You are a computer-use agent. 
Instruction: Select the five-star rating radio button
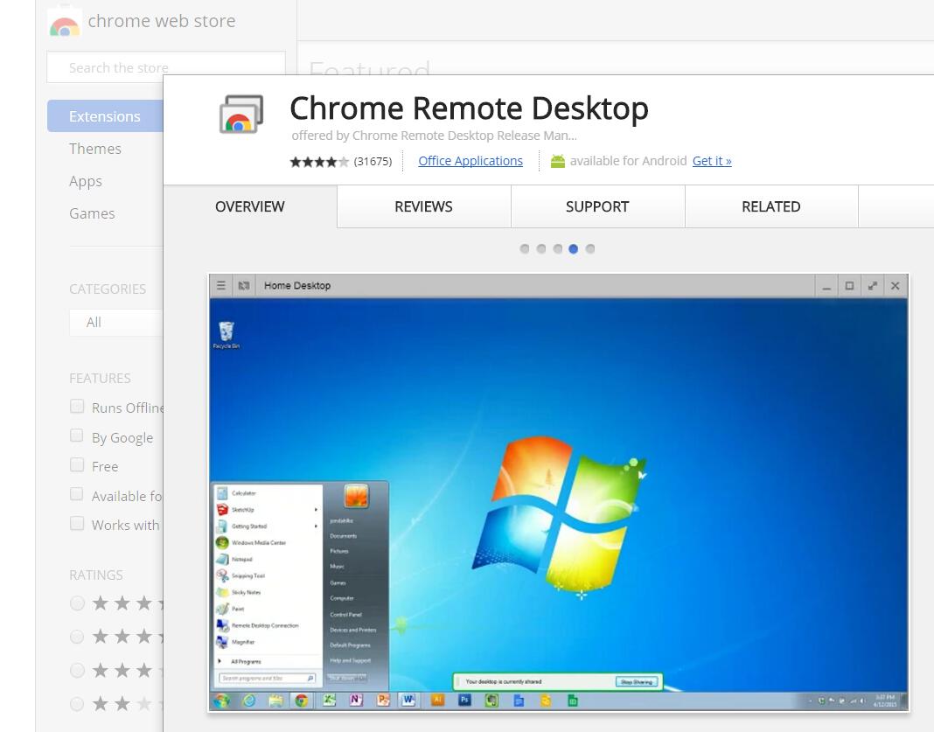(x=77, y=603)
